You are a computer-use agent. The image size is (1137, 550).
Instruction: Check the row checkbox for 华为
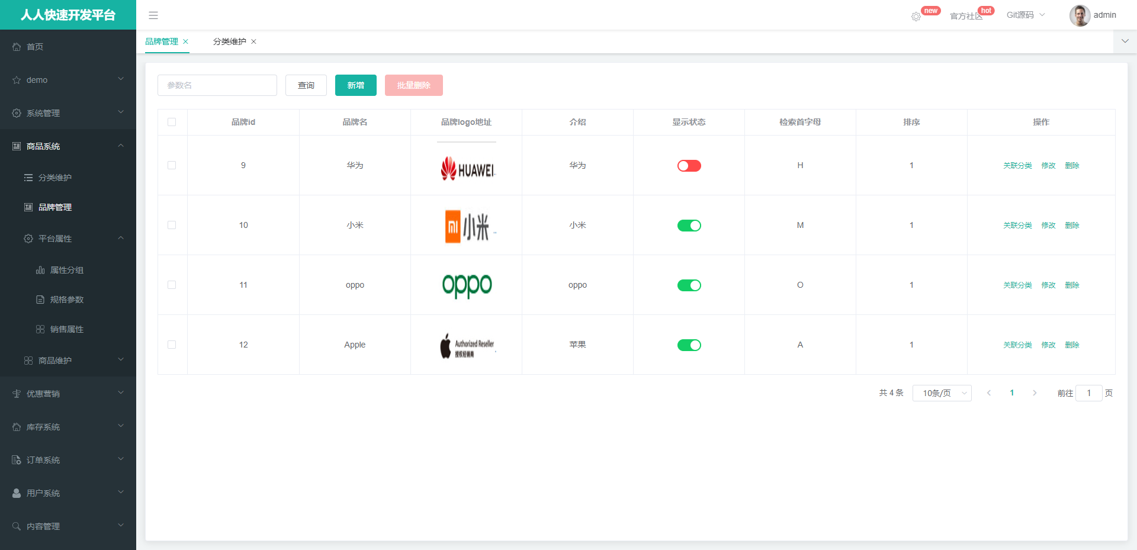(172, 165)
